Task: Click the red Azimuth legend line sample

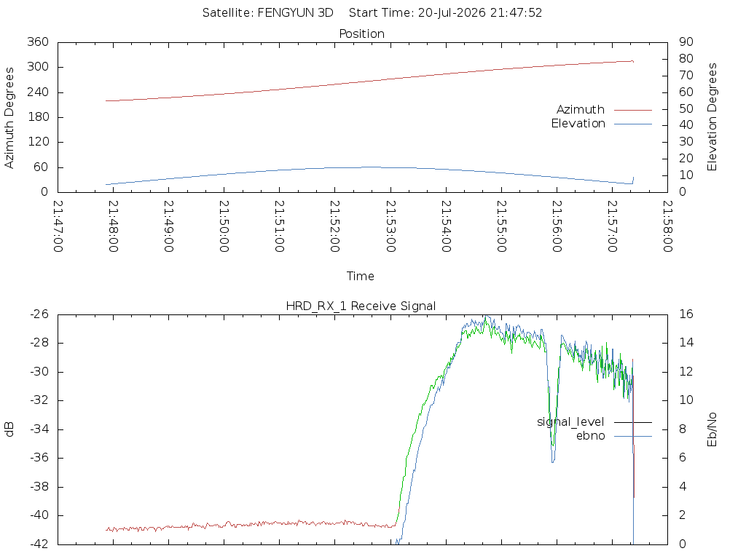Action: [x=633, y=110]
